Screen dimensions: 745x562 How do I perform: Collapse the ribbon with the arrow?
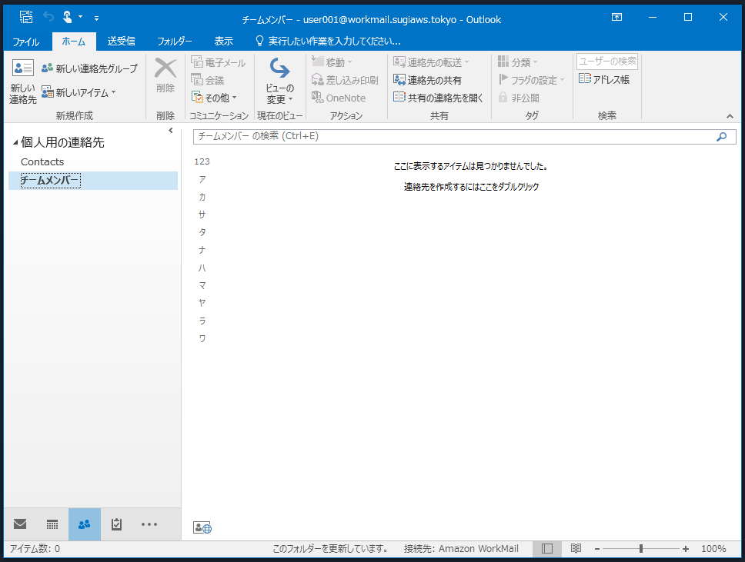[x=730, y=116]
